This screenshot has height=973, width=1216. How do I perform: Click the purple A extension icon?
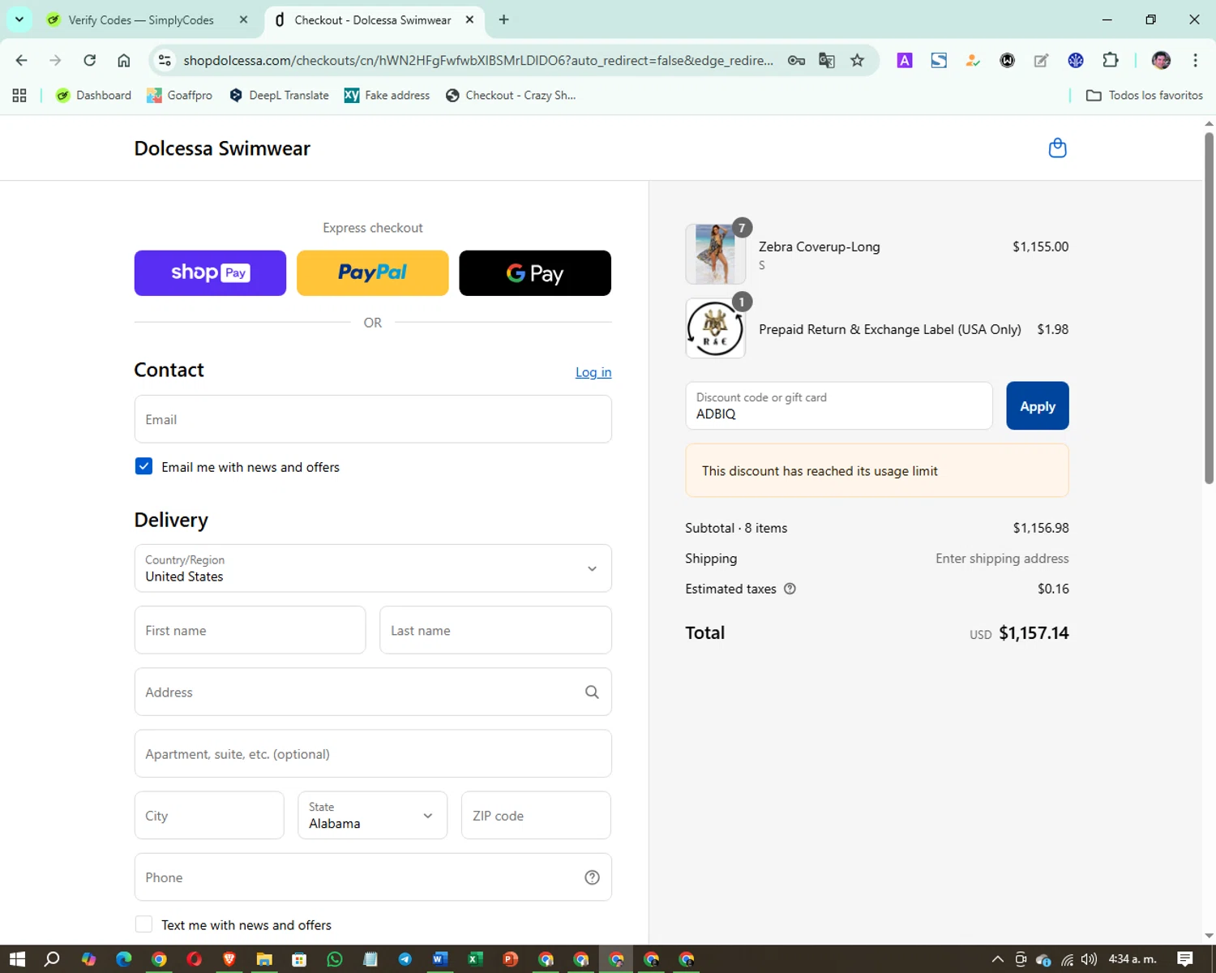click(x=905, y=60)
